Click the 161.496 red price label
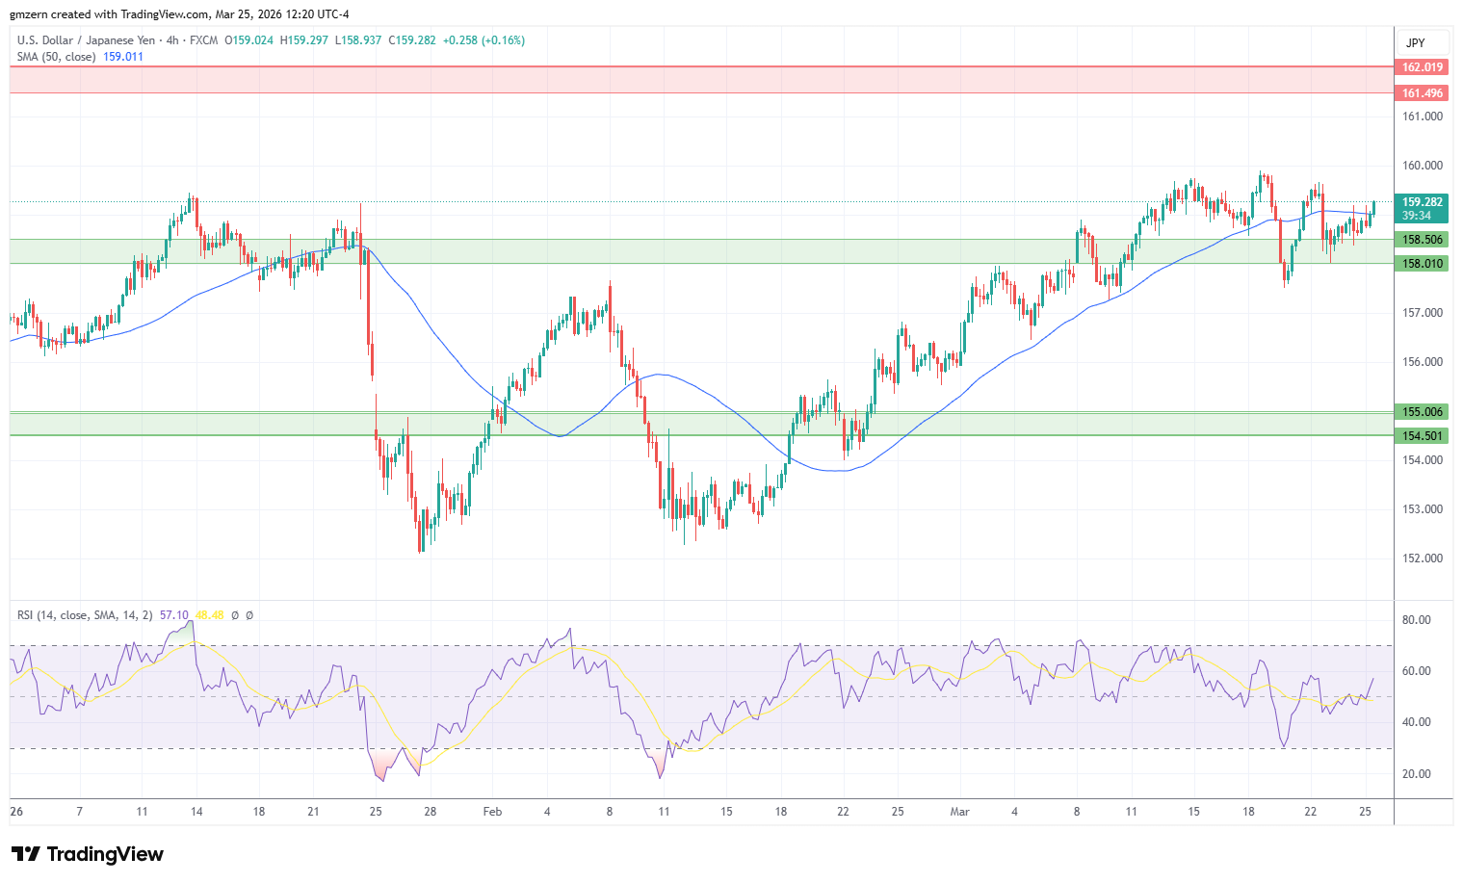Viewport: 1463px width, 883px height. point(1422,93)
